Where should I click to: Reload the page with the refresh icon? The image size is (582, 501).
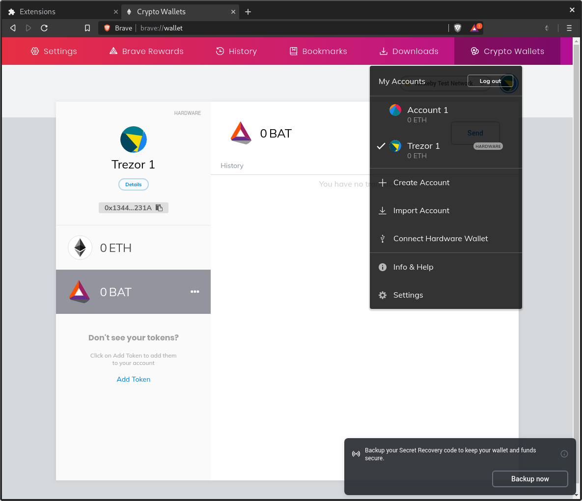coord(44,28)
